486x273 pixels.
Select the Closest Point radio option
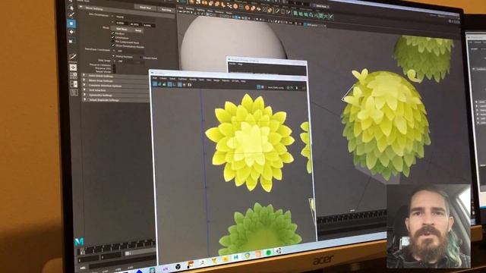coord(140,58)
